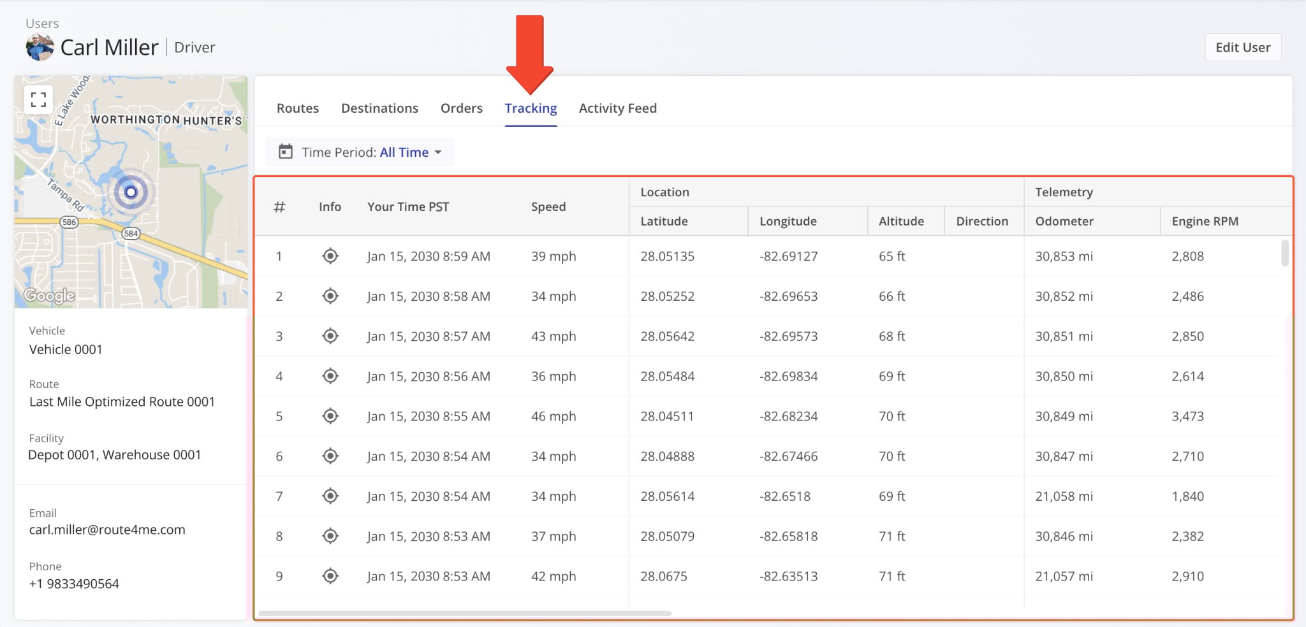Go to the Activity Feed tab
This screenshot has width=1306, height=627.
click(x=617, y=108)
